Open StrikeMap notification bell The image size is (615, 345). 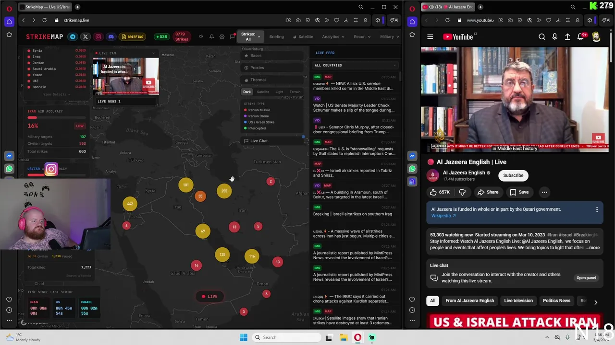point(211,37)
